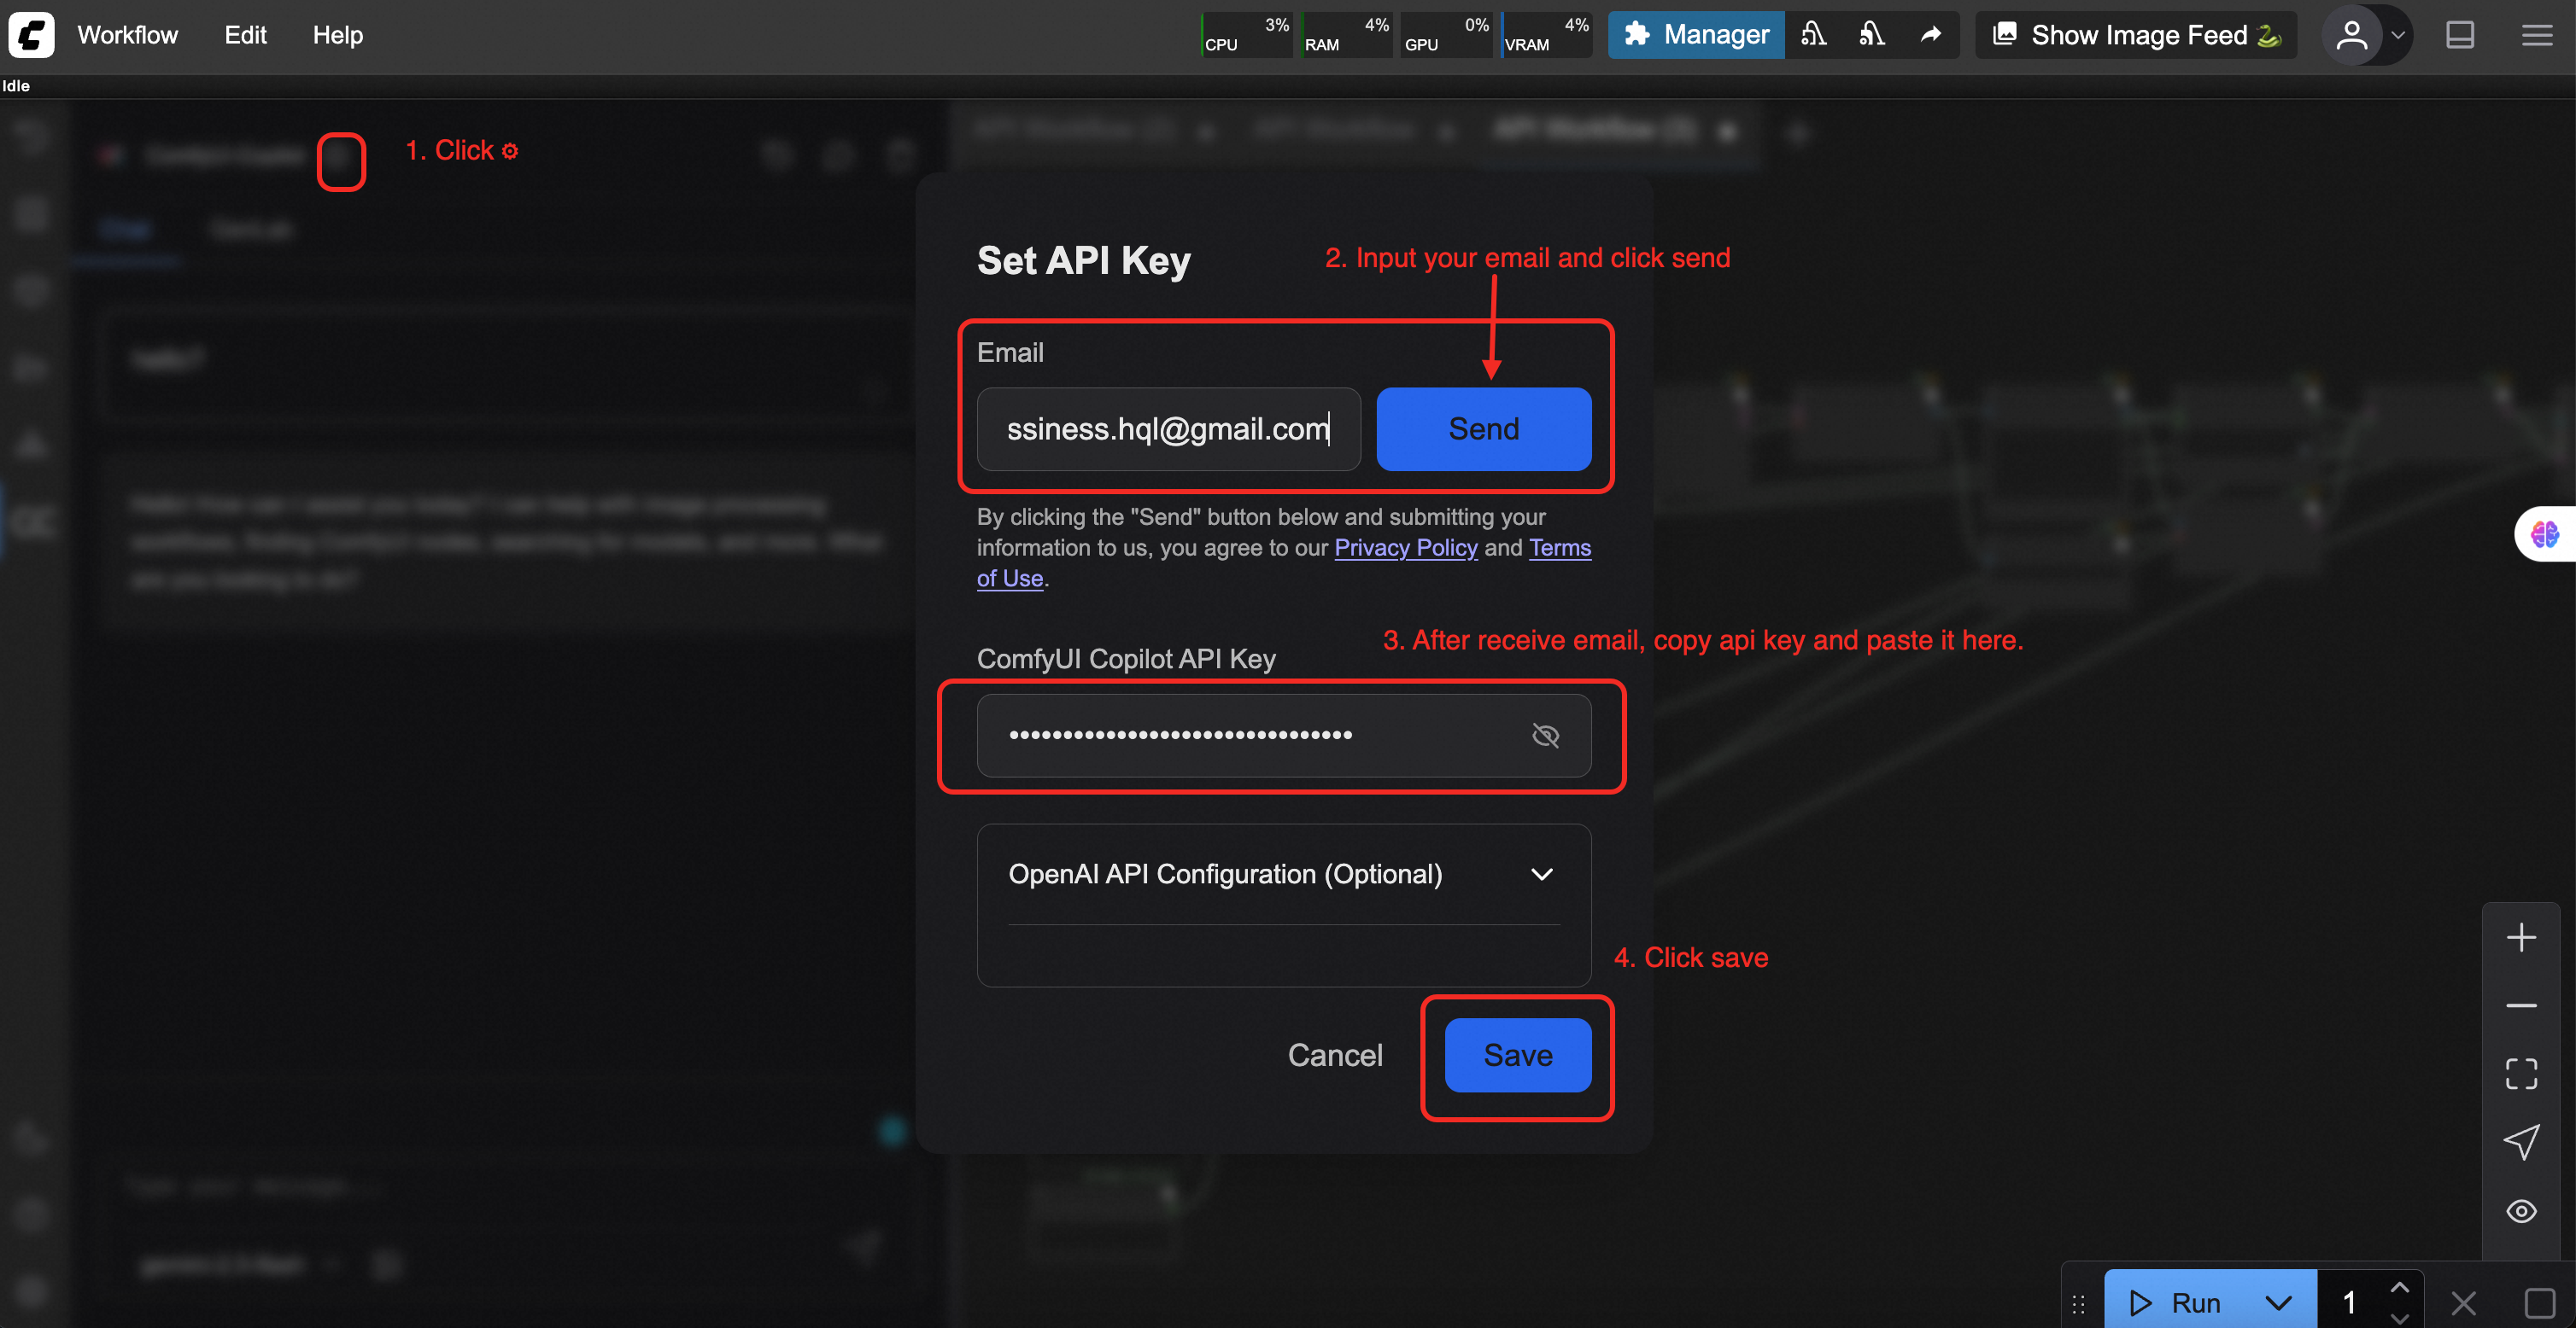Click into the Email input field

point(1167,428)
